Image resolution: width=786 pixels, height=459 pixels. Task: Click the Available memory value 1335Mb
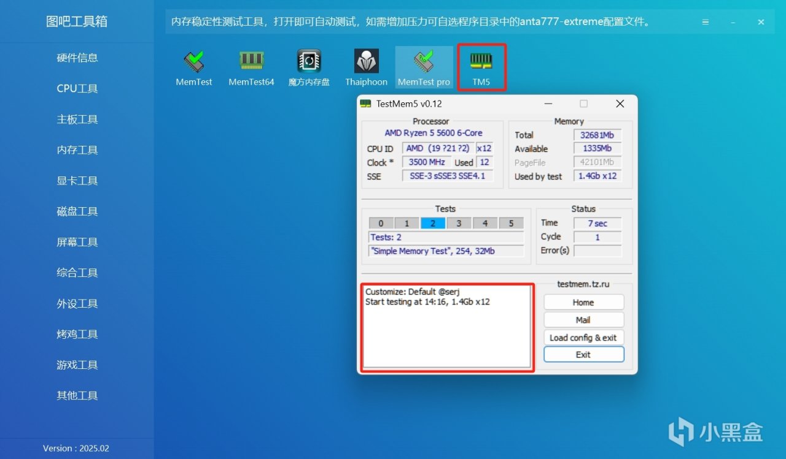(x=597, y=148)
